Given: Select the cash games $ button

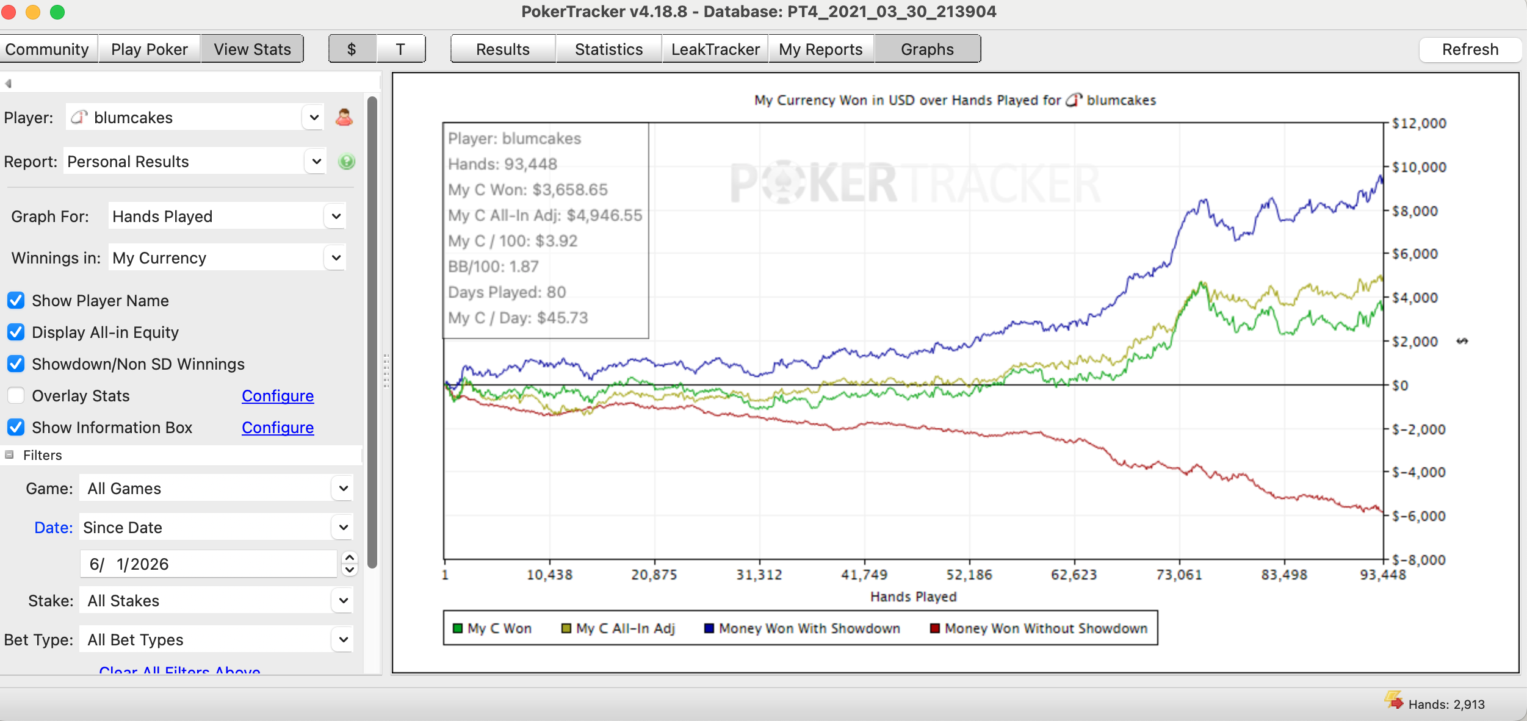Looking at the screenshot, I should tap(352, 49).
